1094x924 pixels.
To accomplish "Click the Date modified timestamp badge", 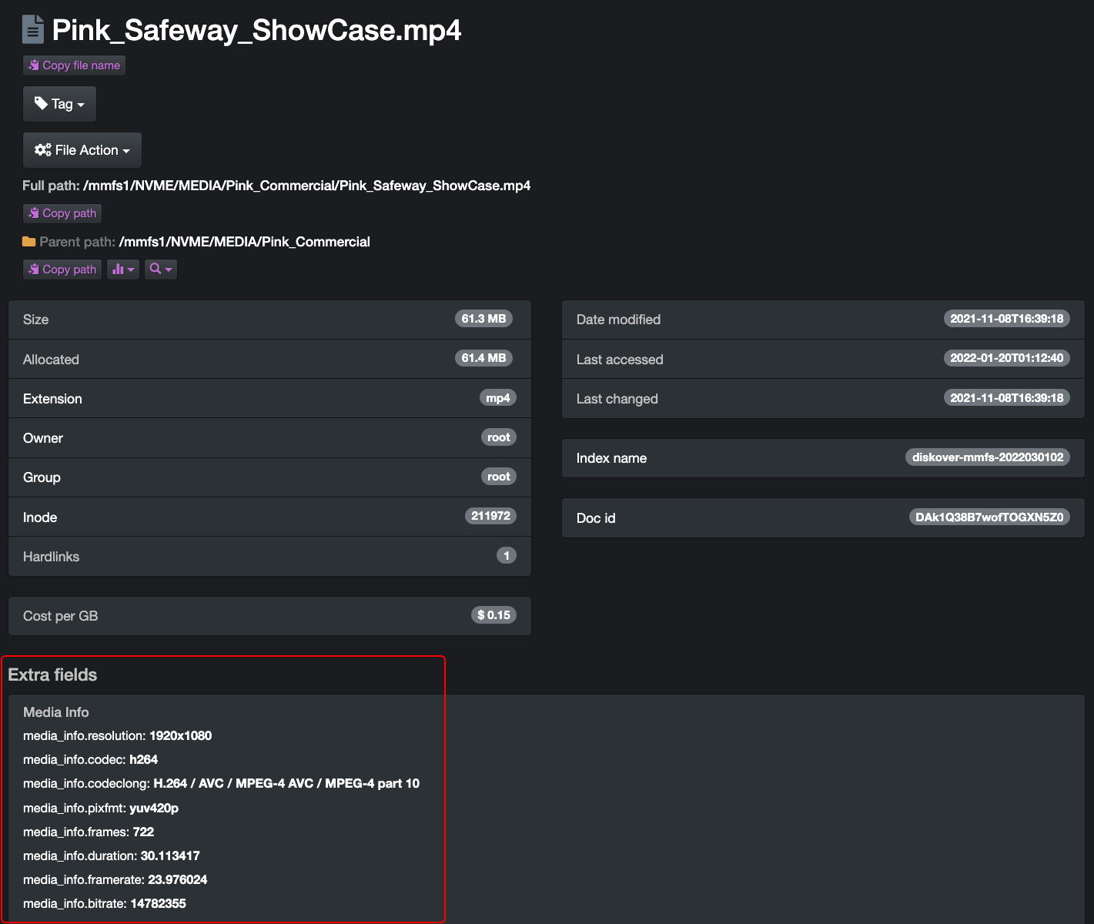I will tap(1006, 319).
